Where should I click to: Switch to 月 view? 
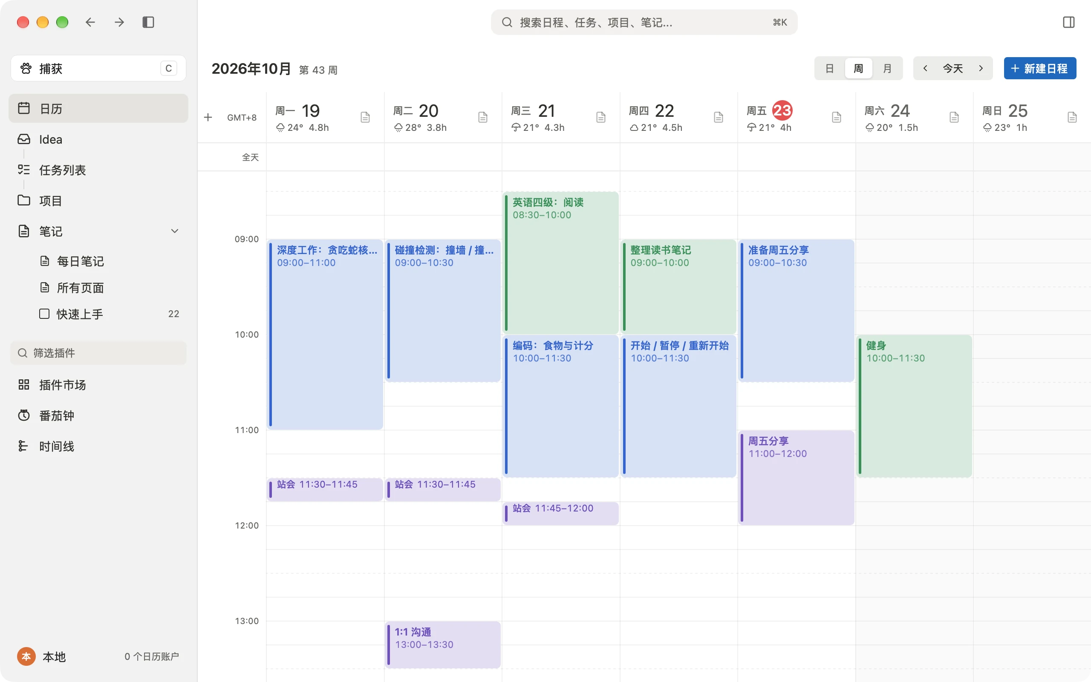[x=887, y=69]
